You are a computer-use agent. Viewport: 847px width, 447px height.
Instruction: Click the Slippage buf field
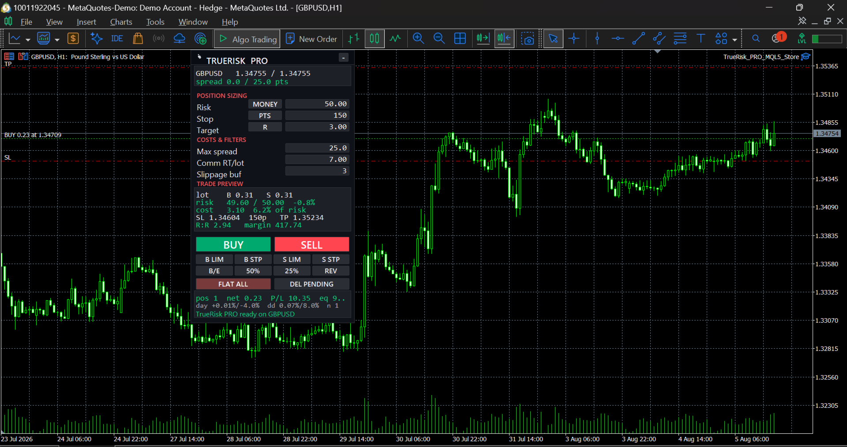tap(317, 171)
